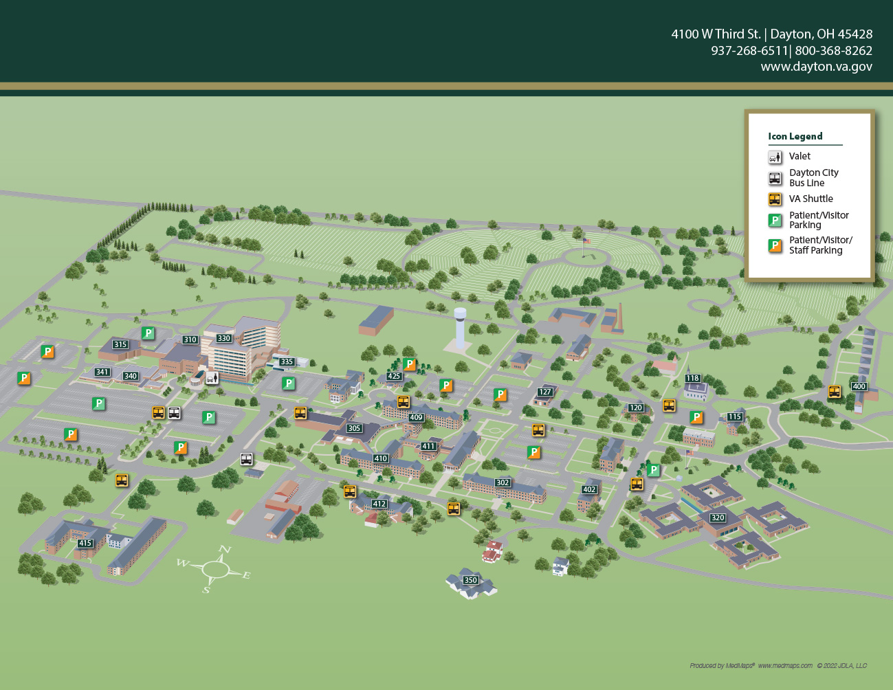
Task: Select building label 120
Action: [x=636, y=408]
